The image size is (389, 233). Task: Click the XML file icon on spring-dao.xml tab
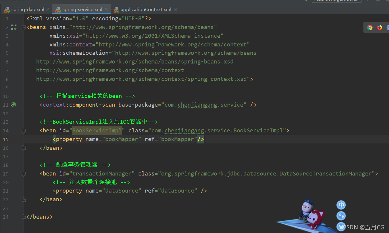(7, 10)
